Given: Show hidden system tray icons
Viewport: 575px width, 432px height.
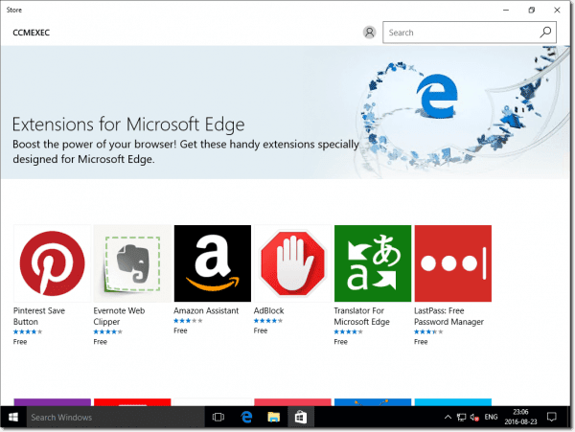Looking at the screenshot, I should pos(448,417).
